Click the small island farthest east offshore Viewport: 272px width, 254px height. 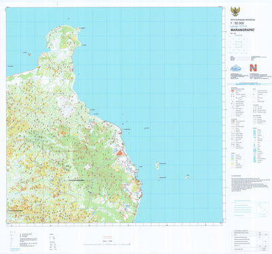[x=187, y=177]
